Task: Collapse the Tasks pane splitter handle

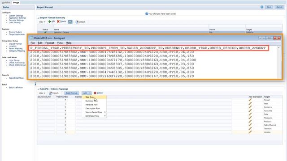Action: (x=35, y=84)
